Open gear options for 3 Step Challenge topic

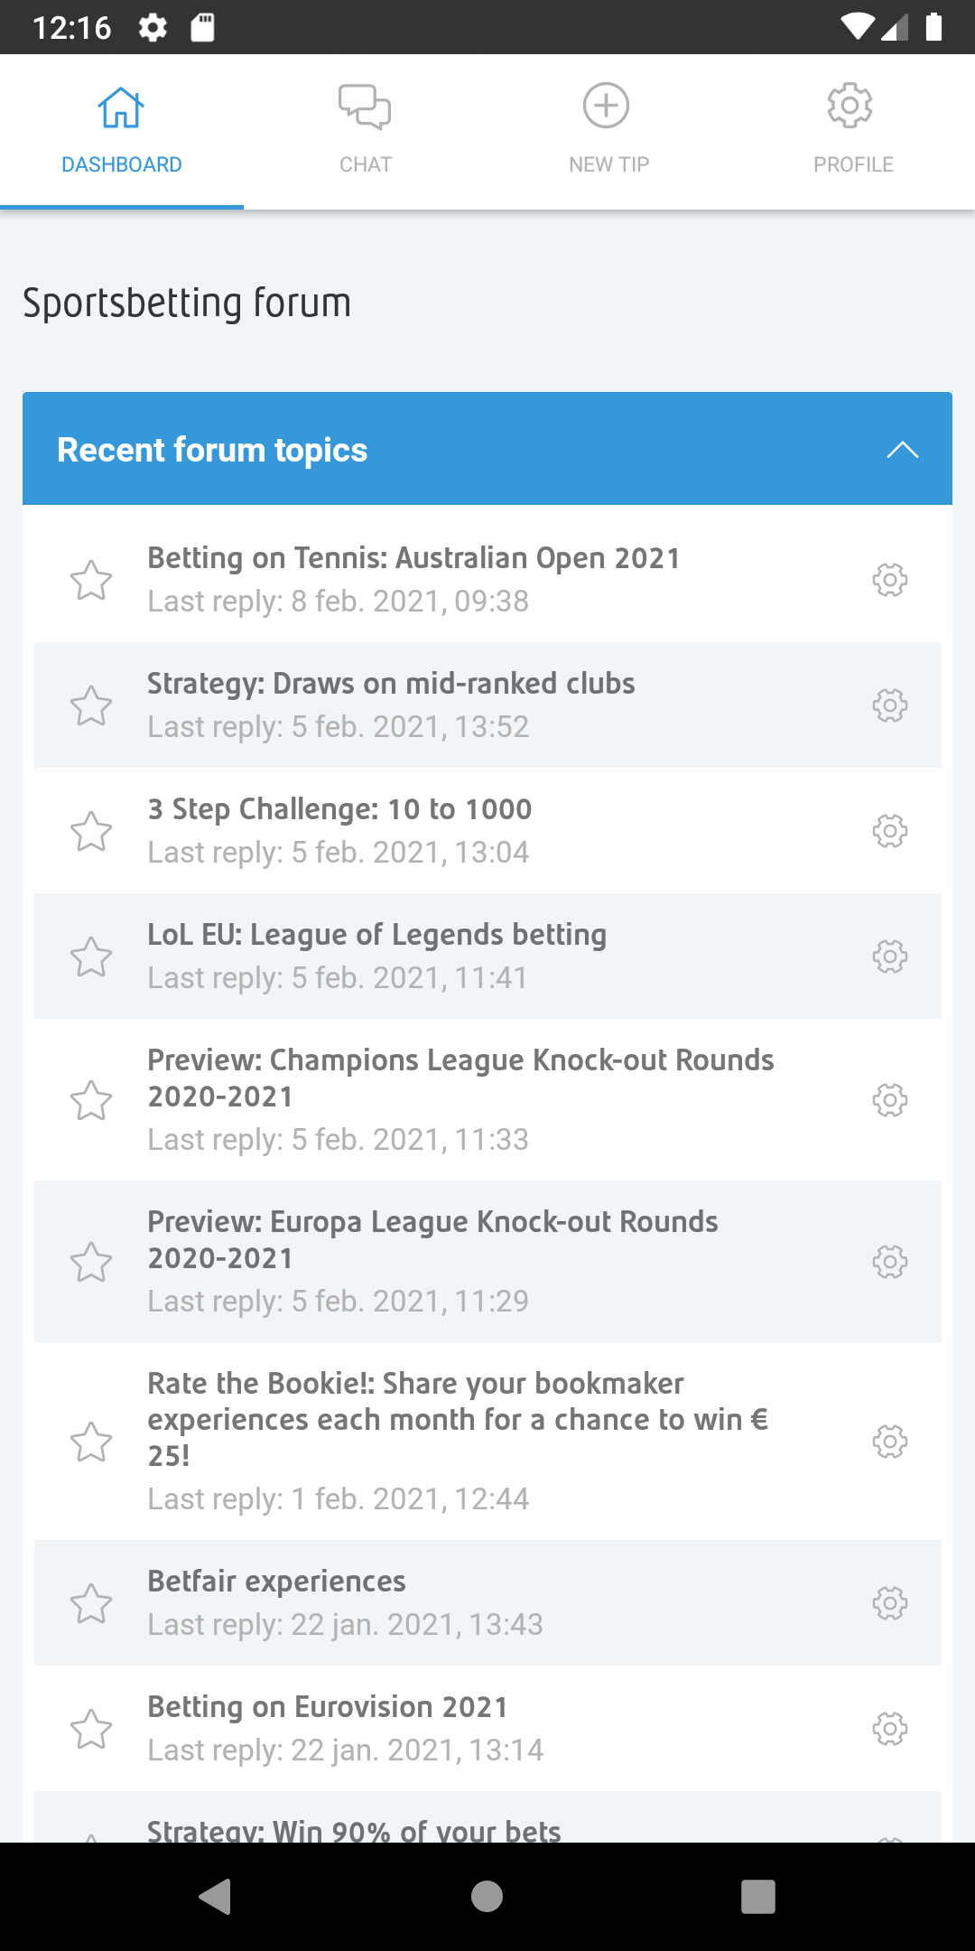(889, 830)
